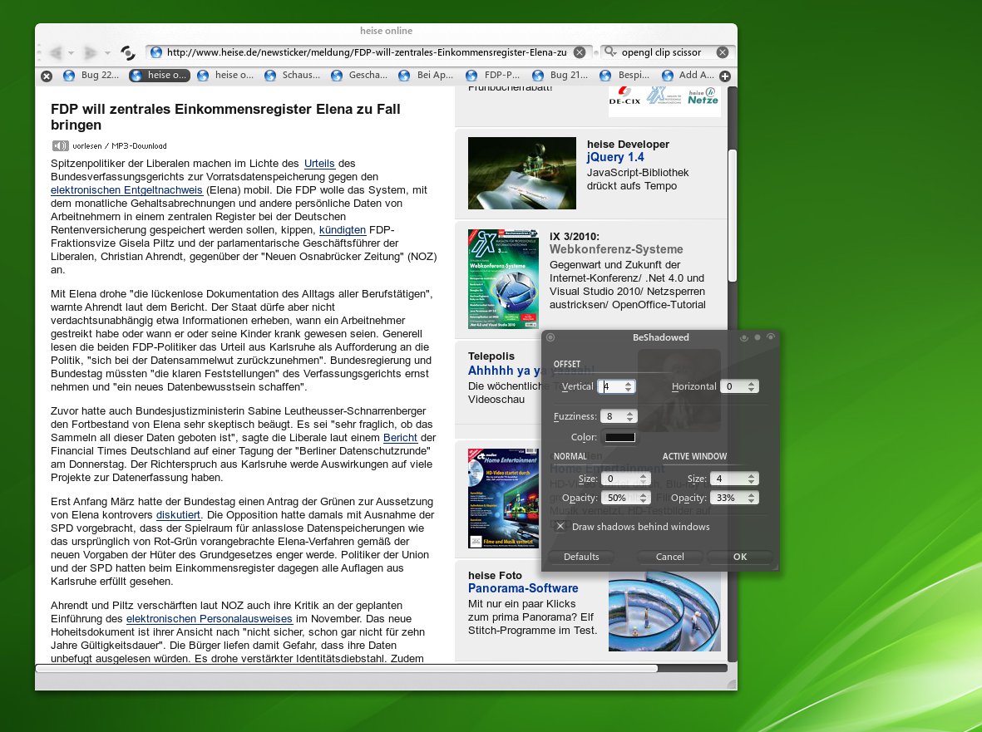The image size is (982, 732).
Task: Click the globe favicon in the address bar
Action: [x=156, y=52]
